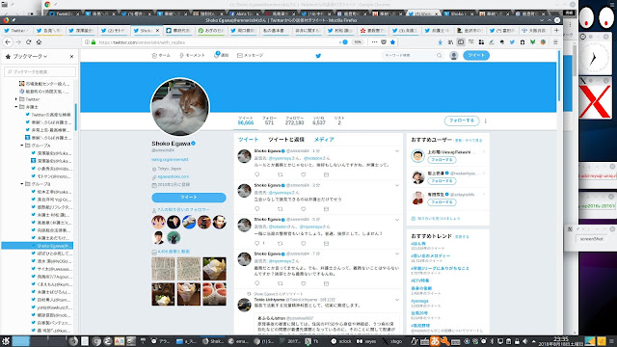Click xeyes entry in the taskbar

(366, 341)
